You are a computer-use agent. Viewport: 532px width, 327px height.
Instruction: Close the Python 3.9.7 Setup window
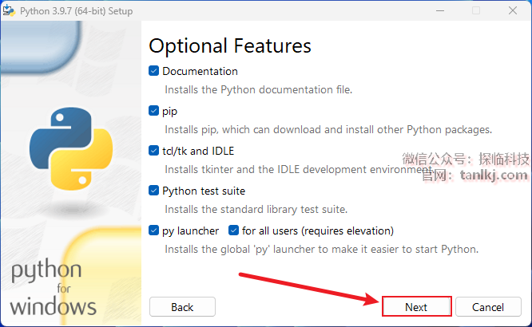512,11
